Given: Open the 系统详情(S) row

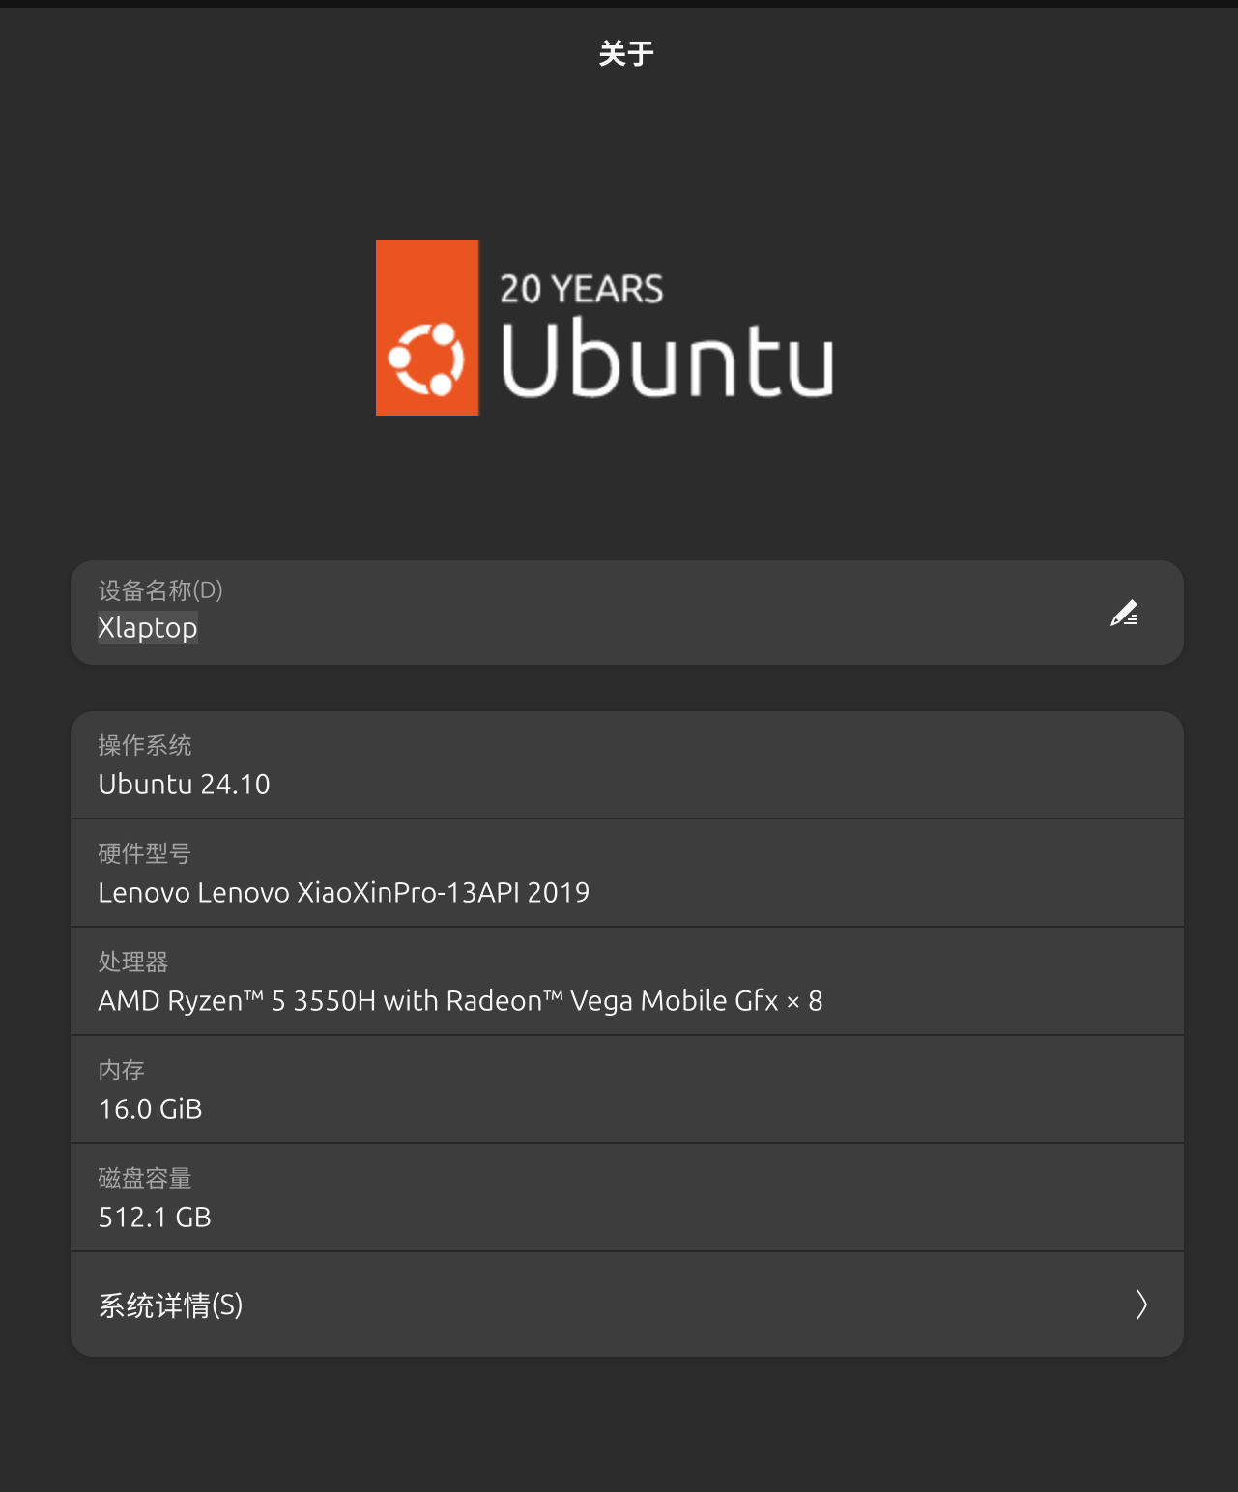Looking at the screenshot, I should 627,1305.
